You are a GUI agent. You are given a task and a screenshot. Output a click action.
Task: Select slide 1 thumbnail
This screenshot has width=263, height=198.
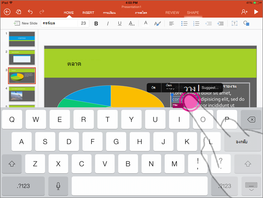point(22,39)
